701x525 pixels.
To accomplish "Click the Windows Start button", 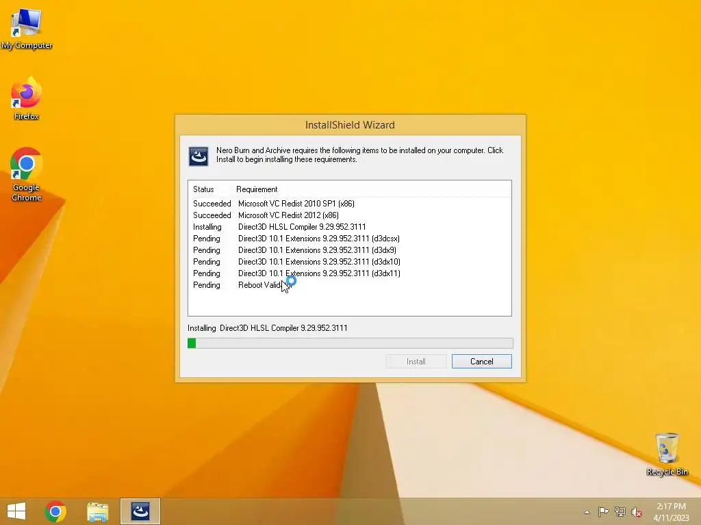I will pyautogui.click(x=16, y=511).
